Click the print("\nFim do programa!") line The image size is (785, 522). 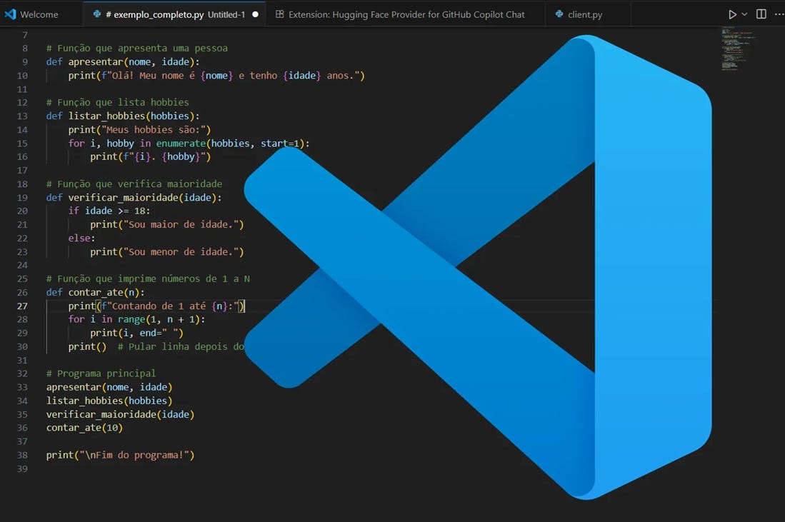pyautogui.click(x=120, y=456)
